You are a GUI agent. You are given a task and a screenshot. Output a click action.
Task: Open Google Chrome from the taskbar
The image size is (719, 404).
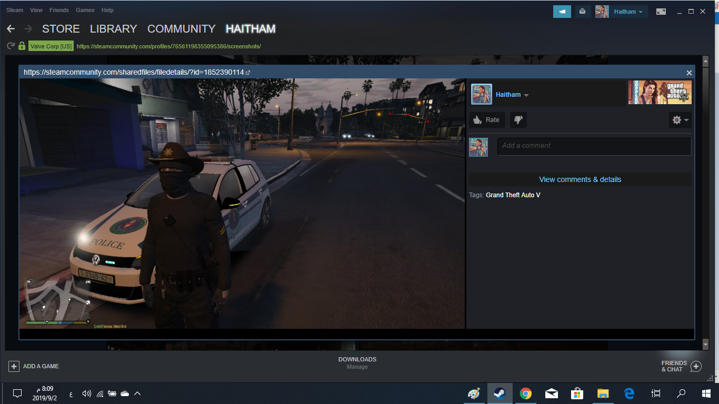525,393
